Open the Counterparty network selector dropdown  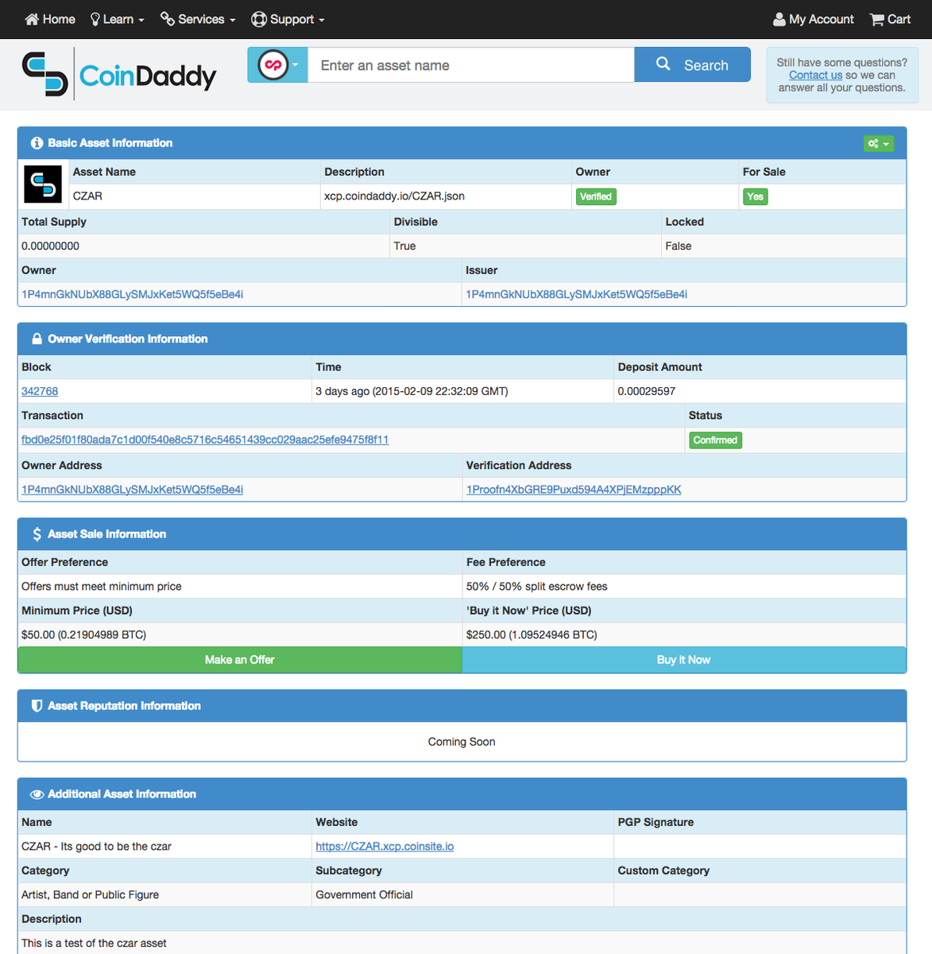tap(277, 65)
